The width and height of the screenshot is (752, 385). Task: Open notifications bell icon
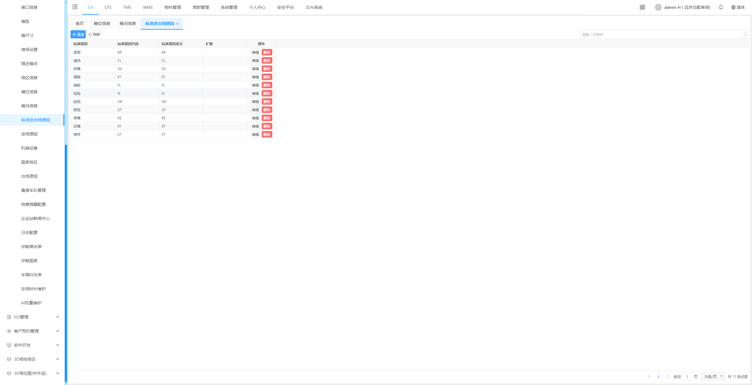[721, 7]
